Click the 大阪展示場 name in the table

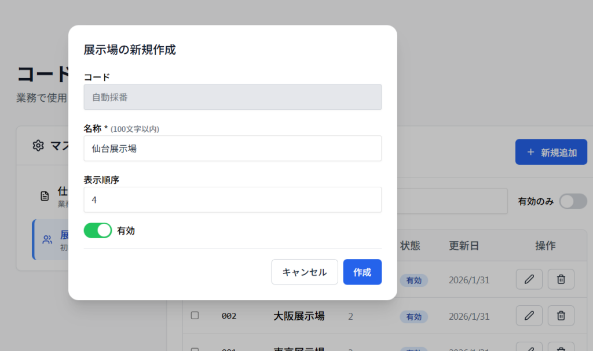pyautogui.click(x=299, y=316)
